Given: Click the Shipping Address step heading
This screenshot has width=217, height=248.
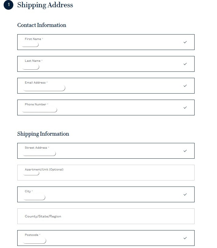Looking at the screenshot, I should (x=45, y=5).
